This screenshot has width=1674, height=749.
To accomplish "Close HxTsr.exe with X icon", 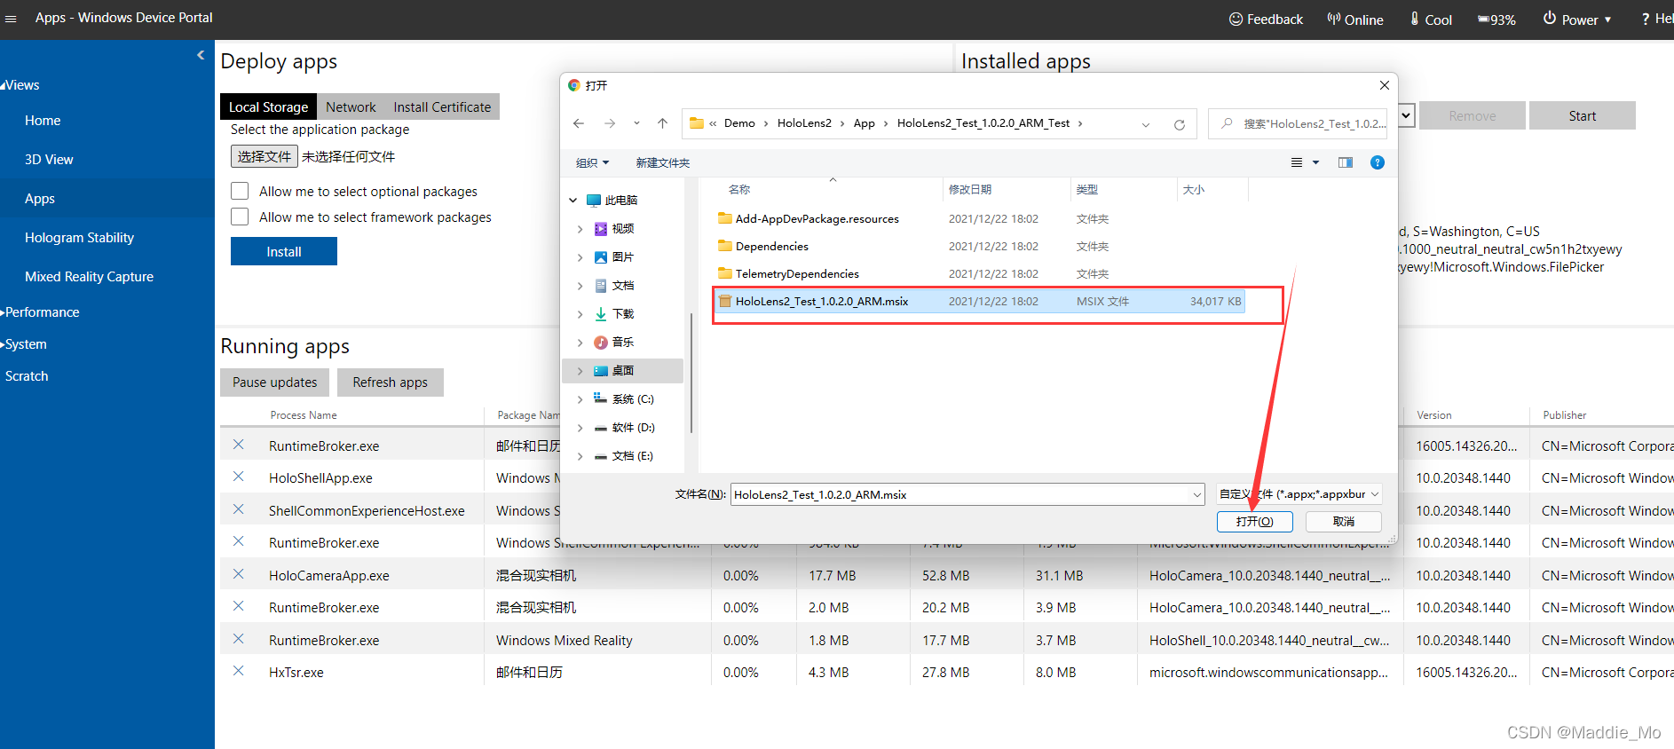I will pos(239,671).
